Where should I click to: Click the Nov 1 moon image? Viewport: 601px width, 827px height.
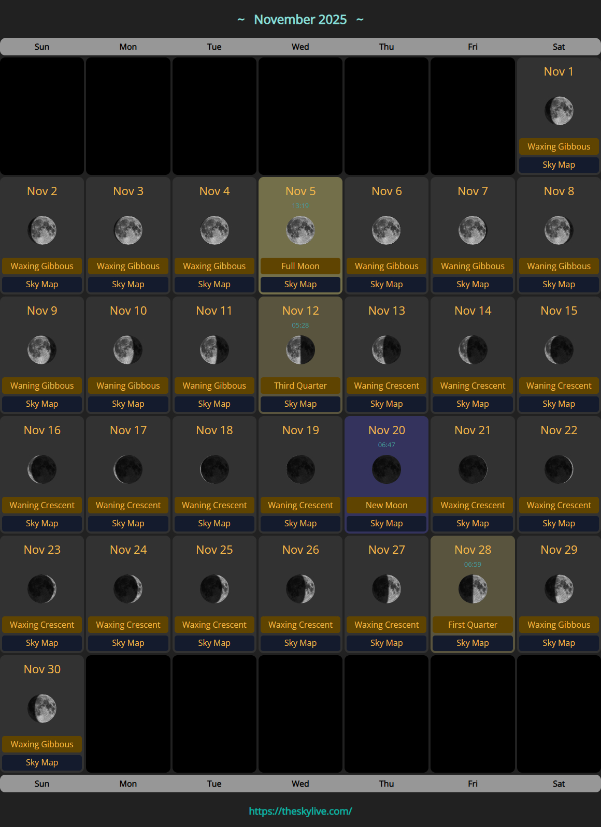tap(559, 111)
